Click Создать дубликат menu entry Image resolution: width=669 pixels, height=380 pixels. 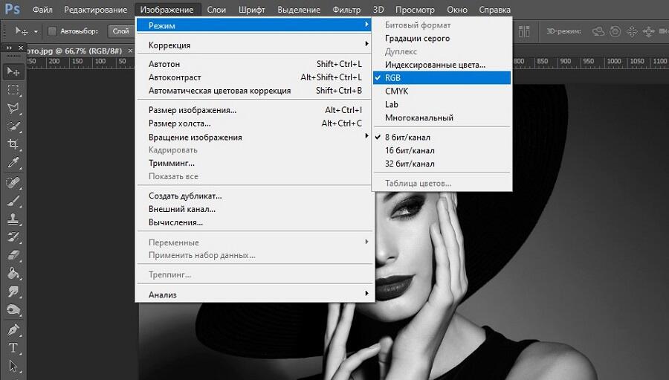[185, 196]
